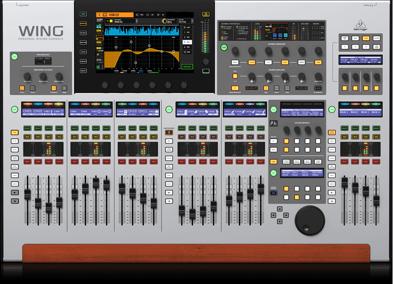Viewport: 393px width, 284px height.
Task: Click the BLEND MIX equalizer knob
Action: pos(318,76)
